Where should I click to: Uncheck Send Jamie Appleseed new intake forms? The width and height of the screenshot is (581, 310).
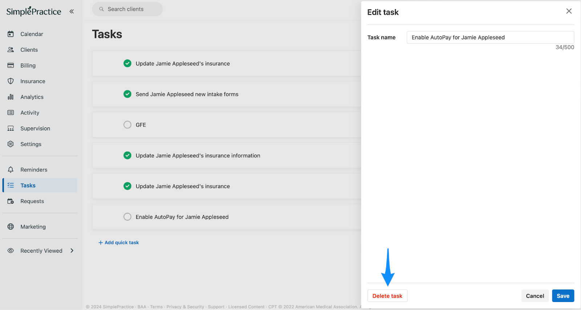[x=127, y=94]
